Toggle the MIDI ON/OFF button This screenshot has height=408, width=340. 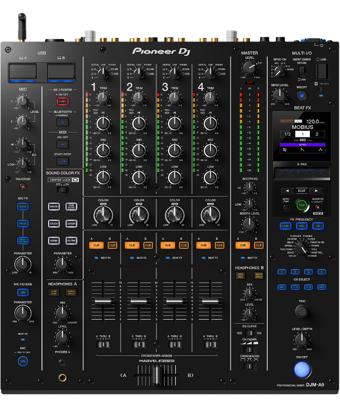(63, 144)
